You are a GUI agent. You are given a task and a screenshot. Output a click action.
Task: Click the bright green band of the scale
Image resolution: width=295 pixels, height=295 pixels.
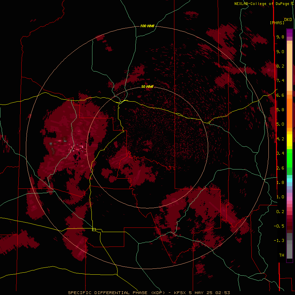point(289,158)
